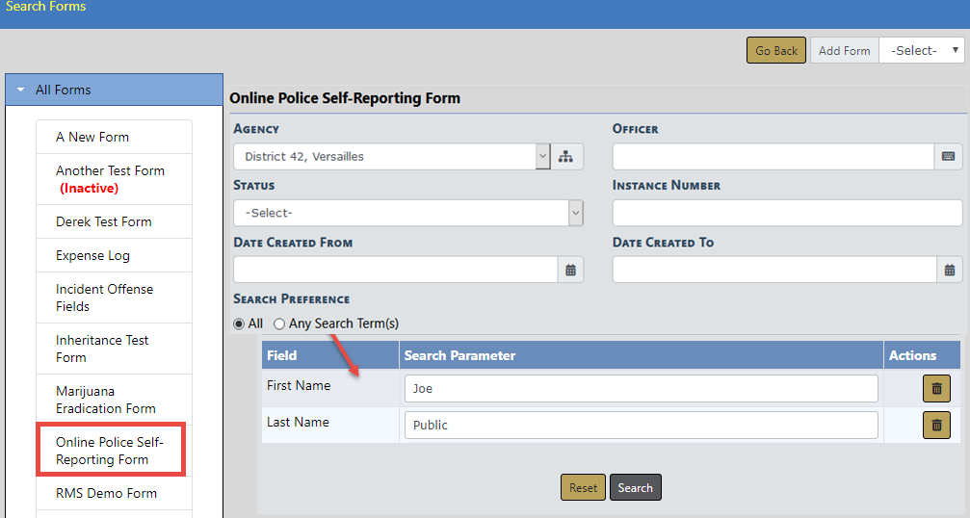Open the Add Form select dropdown
Screen dimensions: 970x518
tap(922, 51)
